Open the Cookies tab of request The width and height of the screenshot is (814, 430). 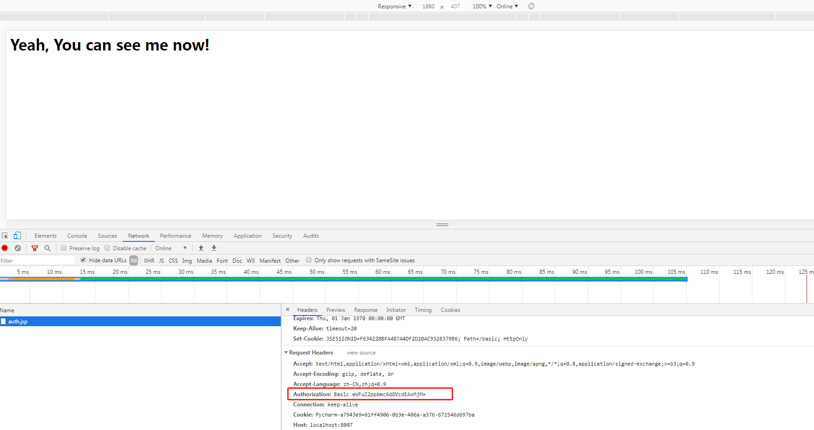[450, 310]
